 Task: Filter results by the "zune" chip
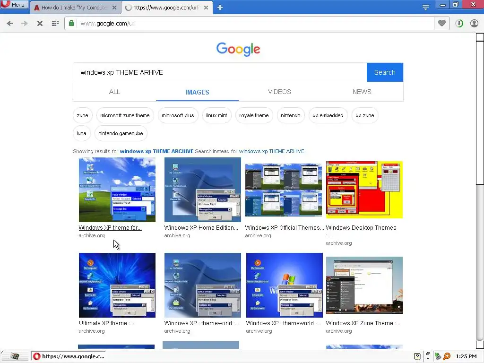[82, 115]
